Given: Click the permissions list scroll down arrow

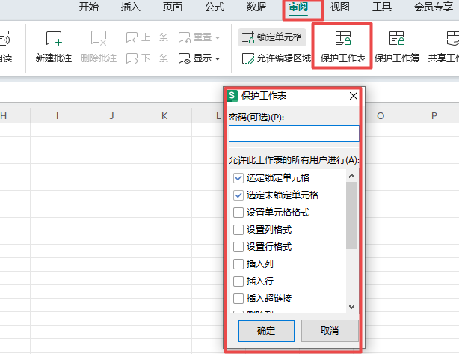Looking at the screenshot, I should coord(352,307).
